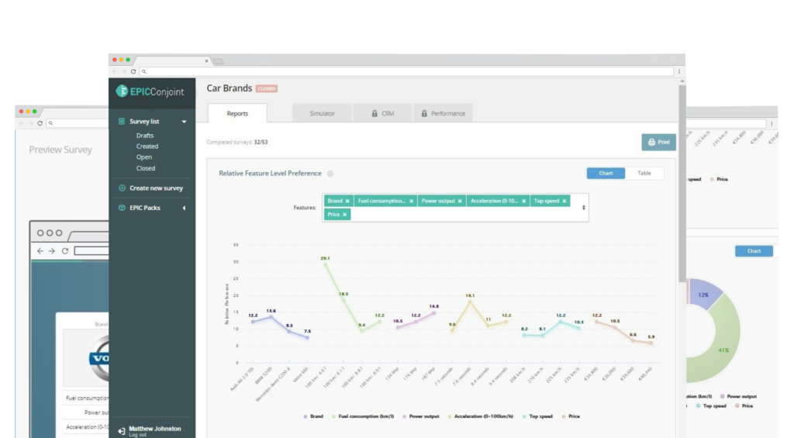The width and height of the screenshot is (794, 438).
Task: Click the log out icon beside Matthew Johnston
Action: [x=122, y=431]
